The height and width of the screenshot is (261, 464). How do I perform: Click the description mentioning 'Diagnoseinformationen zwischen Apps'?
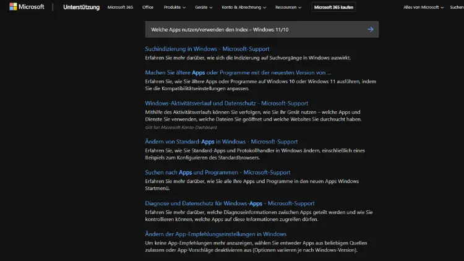click(x=259, y=216)
